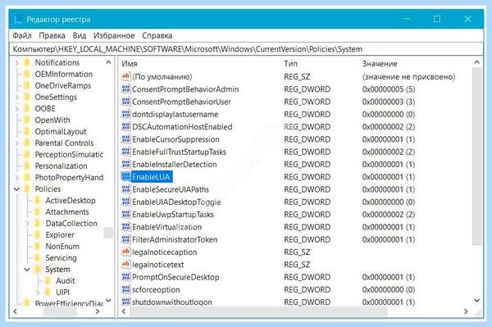Screen dimensions: 492x327
Task: Click the Registry Editor title bar icon
Action: coord(18,20)
